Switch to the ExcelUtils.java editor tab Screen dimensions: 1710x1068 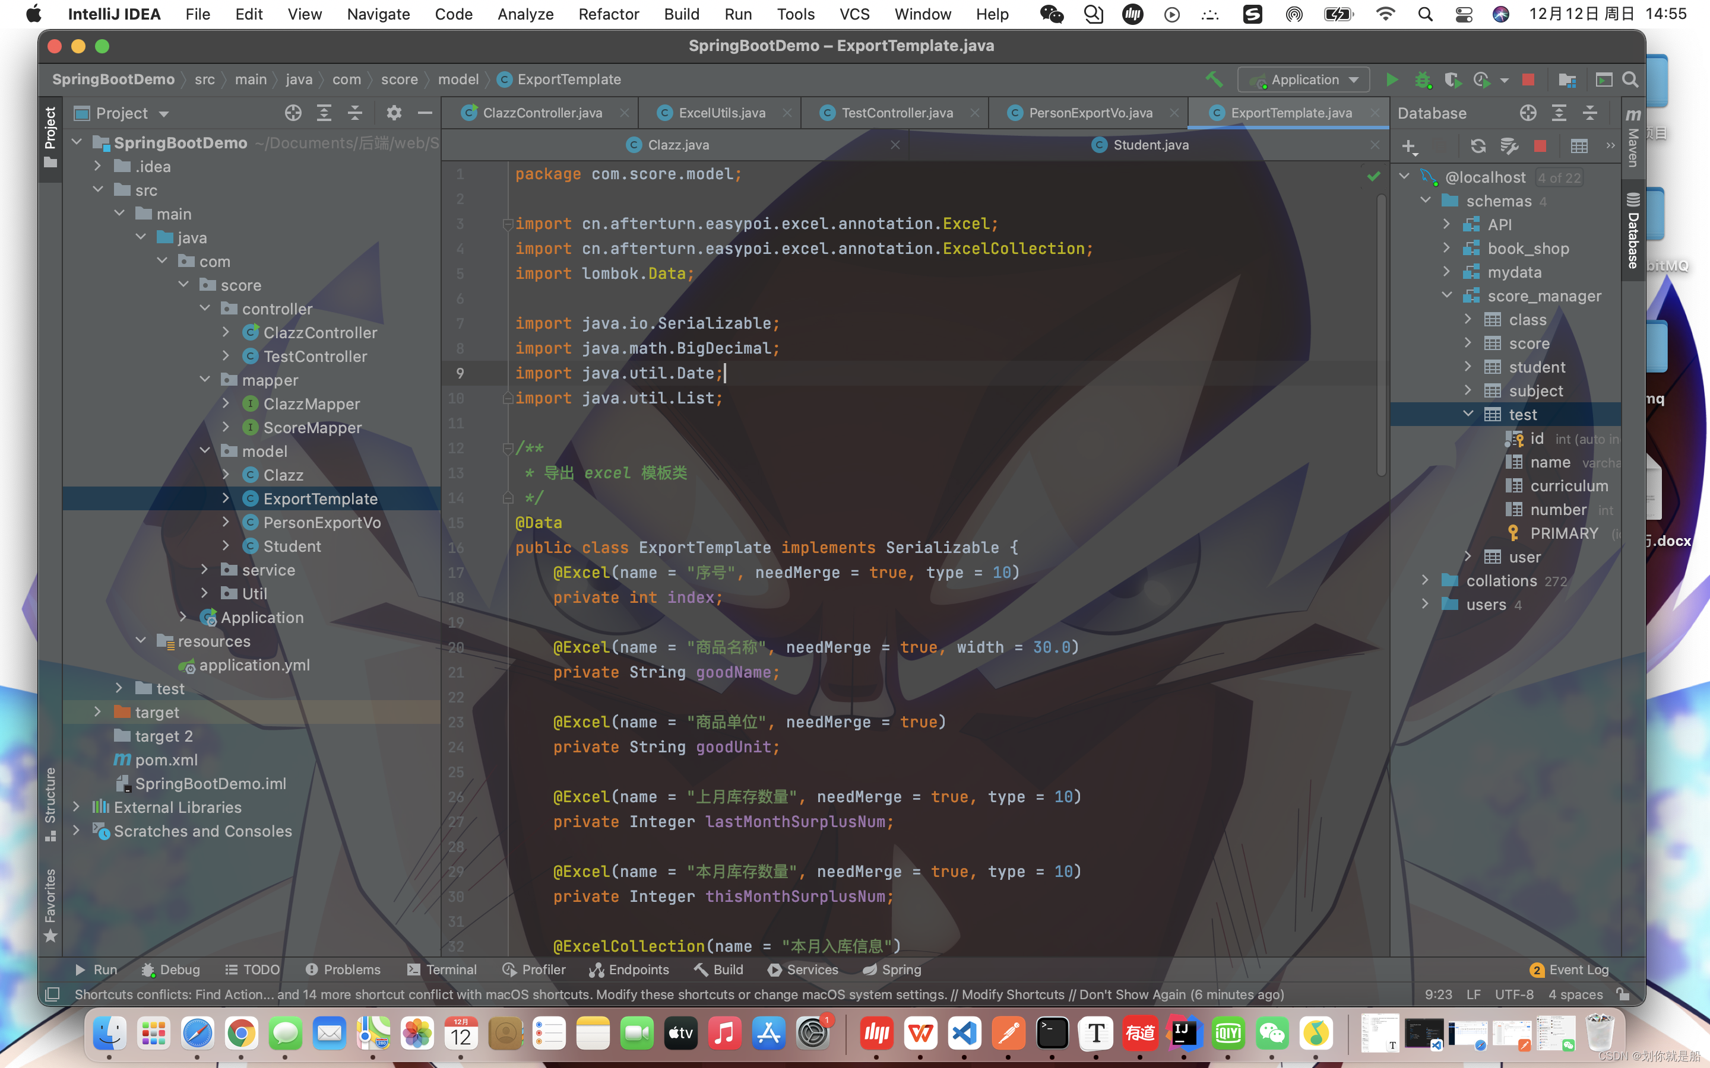point(721,113)
